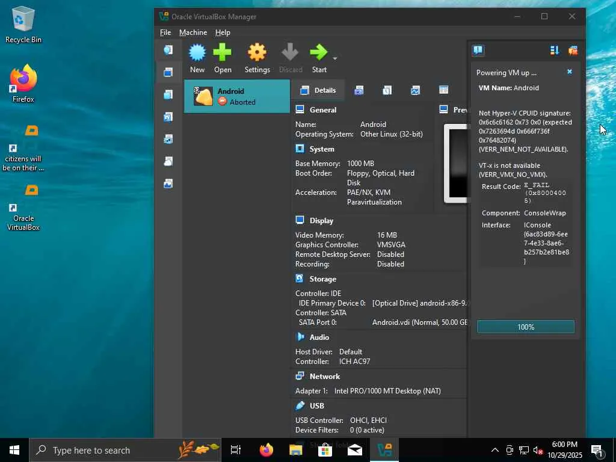616x462 pixels.
Task: Open the Recycle Bin desktop icon
Action: coord(23,24)
